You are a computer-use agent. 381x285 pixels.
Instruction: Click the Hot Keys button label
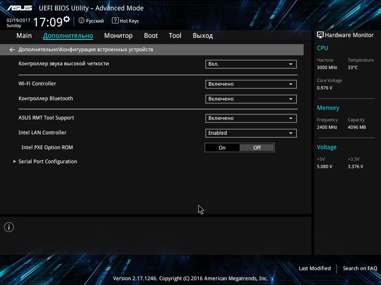[x=129, y=21]
